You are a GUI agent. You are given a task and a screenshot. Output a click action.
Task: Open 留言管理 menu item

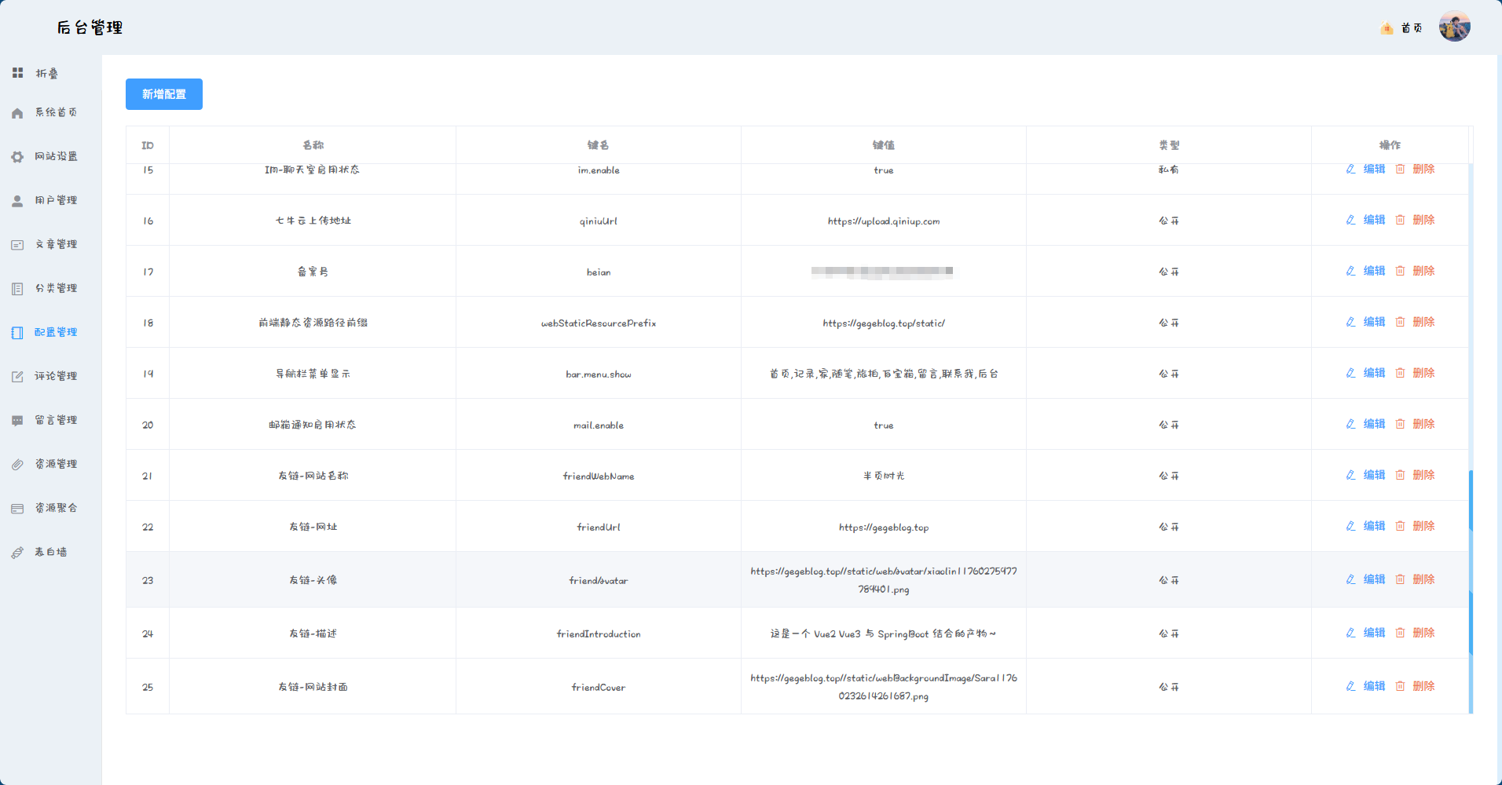coord(51,421)
